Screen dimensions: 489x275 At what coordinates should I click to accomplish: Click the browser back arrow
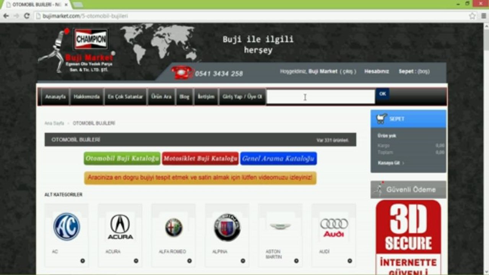point(6,16)
